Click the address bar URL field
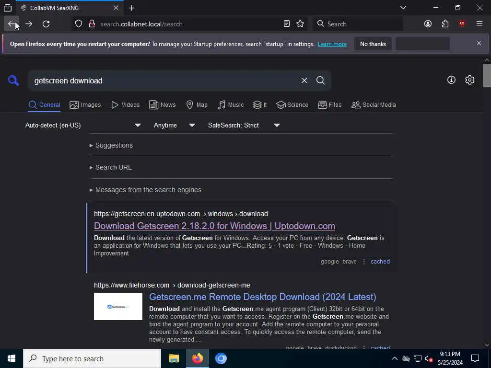491x368 pixels. tap(189, 24)
